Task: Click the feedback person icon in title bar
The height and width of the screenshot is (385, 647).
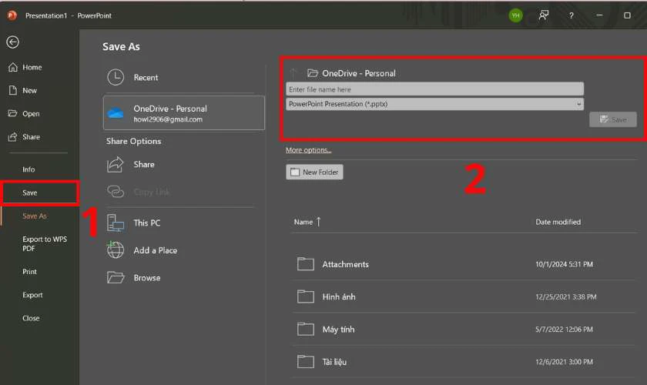Action: pos(544,15)
